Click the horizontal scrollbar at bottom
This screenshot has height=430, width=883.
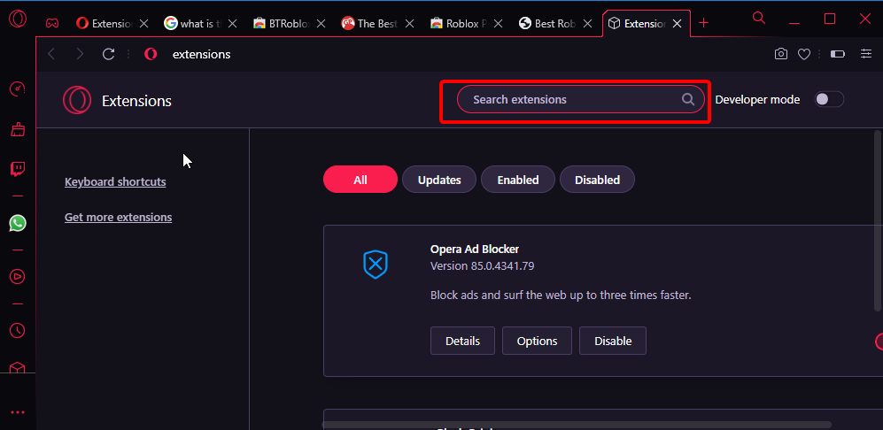(x=577, y=425)
